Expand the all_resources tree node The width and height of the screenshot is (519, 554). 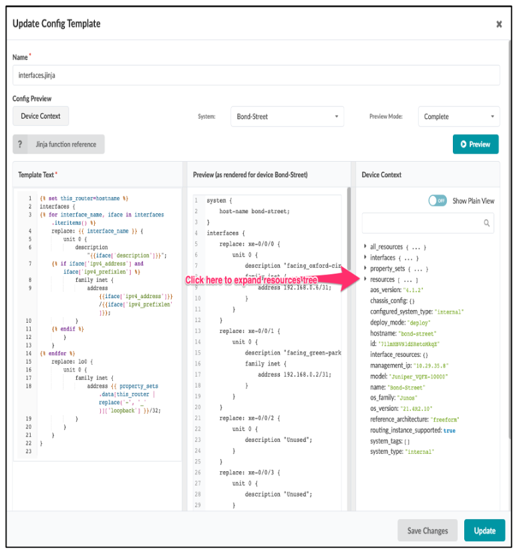coord(365,247)
